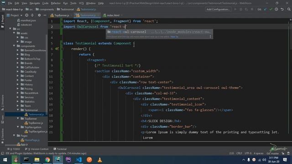Click the more options dots in completion popup
This screenshot has width=292, height=164.
point(210,36)
